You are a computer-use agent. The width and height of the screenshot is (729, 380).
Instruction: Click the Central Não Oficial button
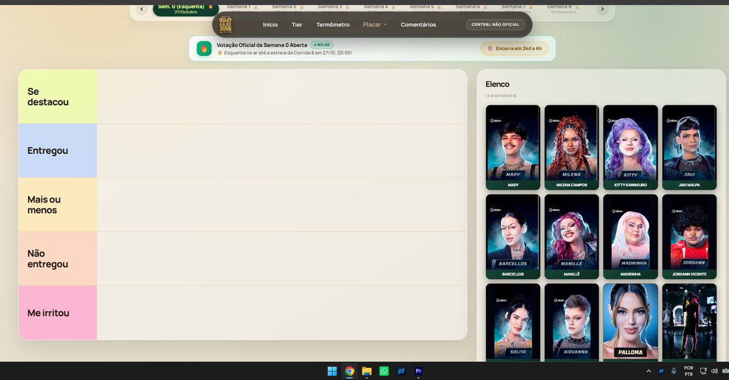click(x=496, y=25)
